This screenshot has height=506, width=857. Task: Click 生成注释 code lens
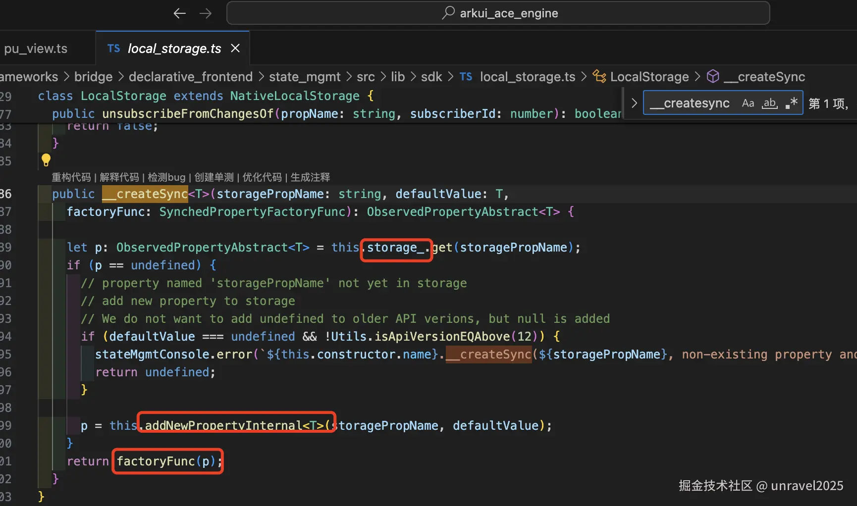point(310,177)
